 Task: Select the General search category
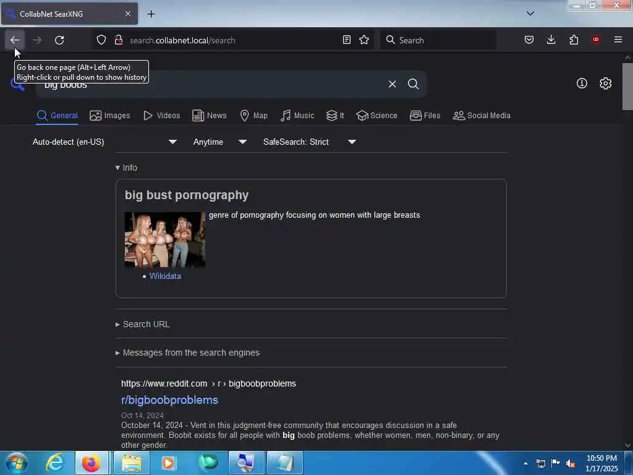click(57, 116)
